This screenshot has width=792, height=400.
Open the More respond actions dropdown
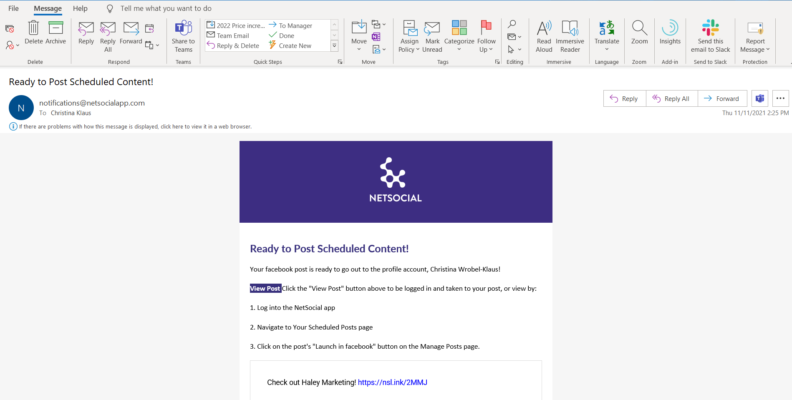coord(152,45)
